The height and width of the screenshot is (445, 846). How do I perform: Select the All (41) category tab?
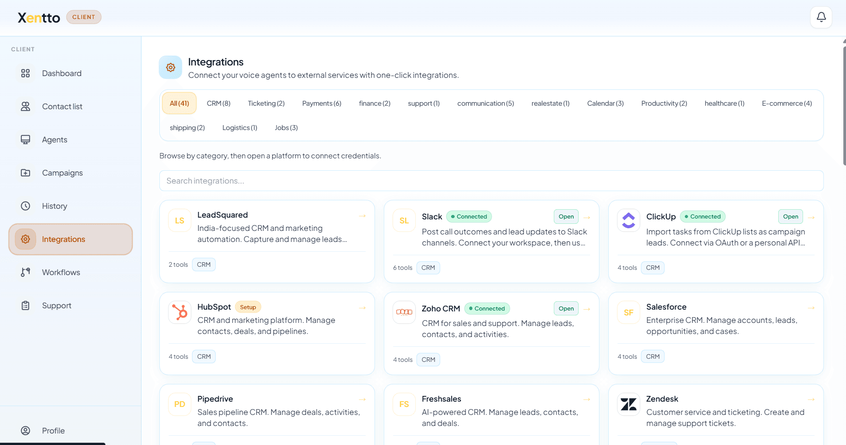tap(179, 103)
